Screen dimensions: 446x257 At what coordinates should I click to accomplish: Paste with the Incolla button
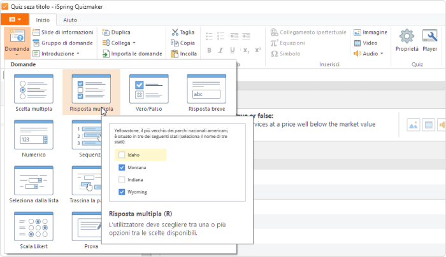point(183,53)
